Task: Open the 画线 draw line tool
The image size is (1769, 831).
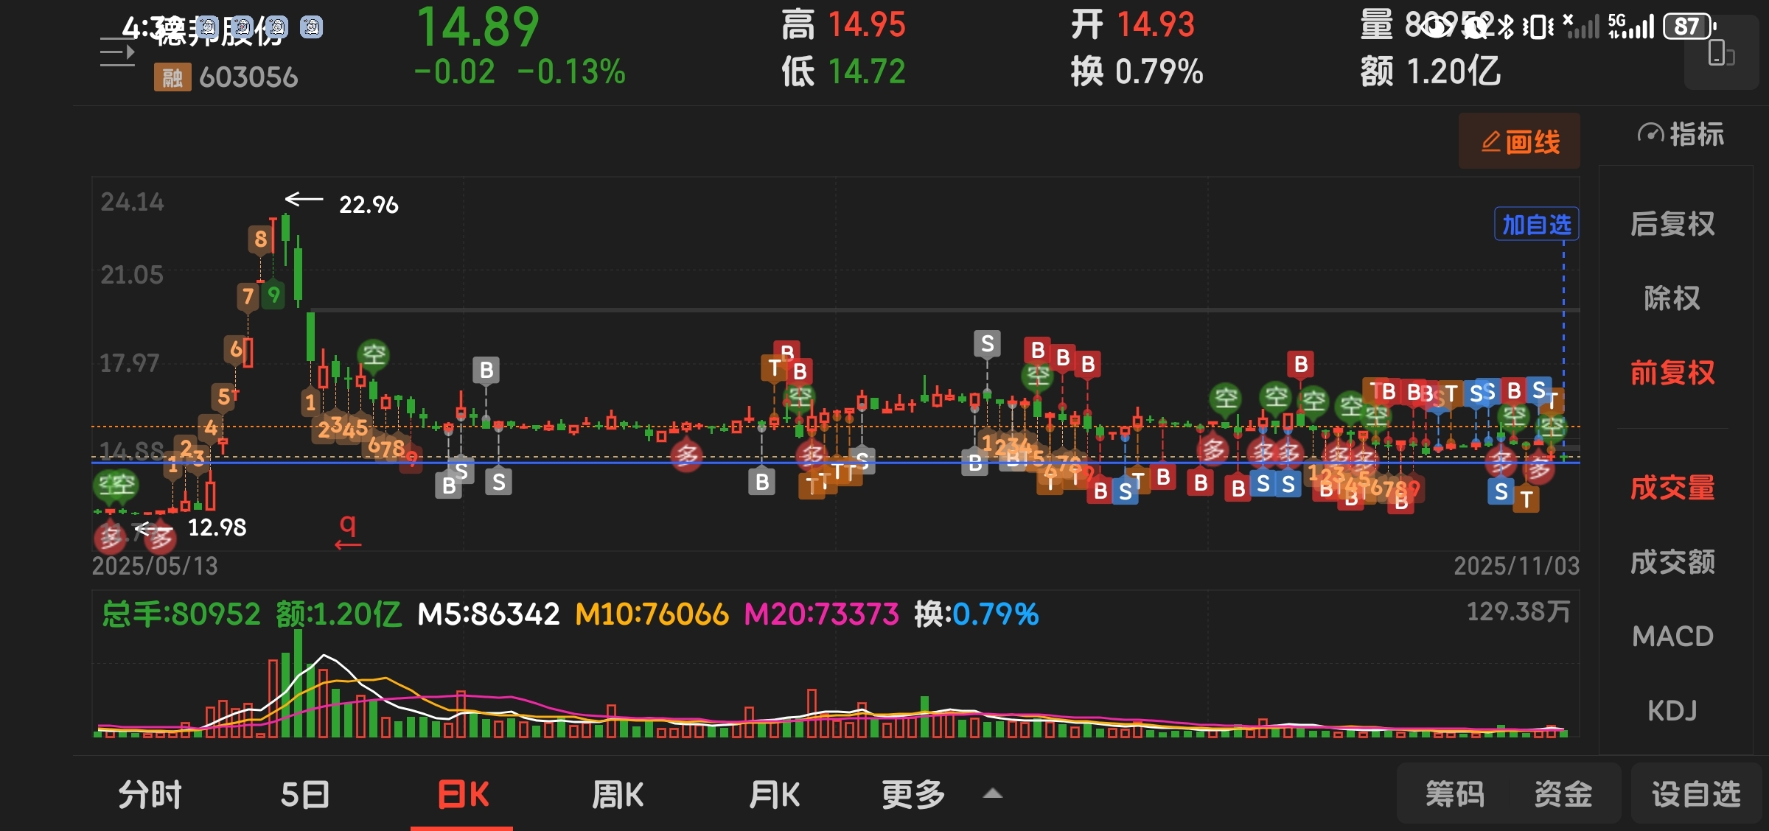Action: click(1519, 141)
